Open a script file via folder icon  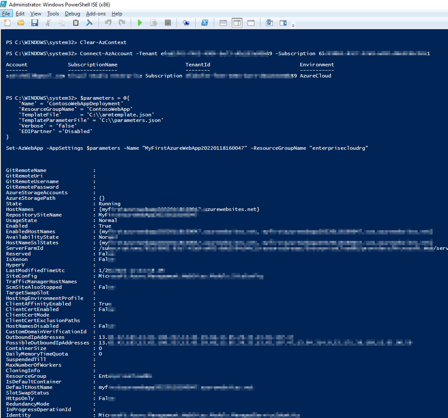[21, 23]
